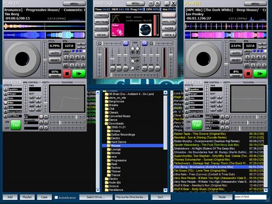This screenshot has height=204, width=272.
Task: Jump to cue point 3 on right player
Action: 264,65
